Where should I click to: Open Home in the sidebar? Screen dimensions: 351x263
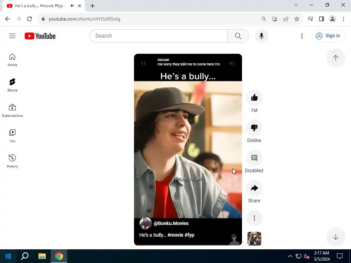coord(12,60)
